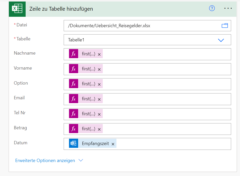Click the Outlook icon in Datum field
Viewport: 240px width, 176px height.
(x=74, y=143)
